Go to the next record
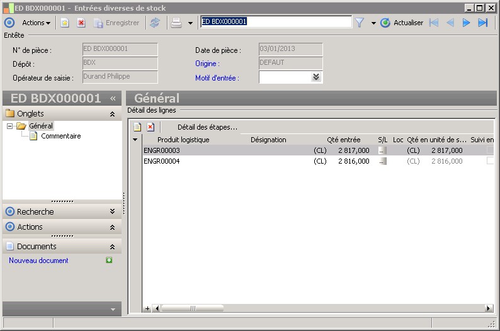Viewport: 500px width, 331px height. 466,23
